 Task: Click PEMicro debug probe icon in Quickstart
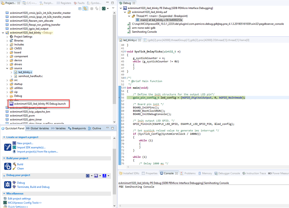click(96, 176)
